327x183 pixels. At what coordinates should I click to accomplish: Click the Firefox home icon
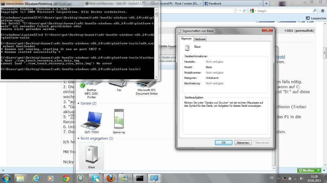tap(323, 11)
